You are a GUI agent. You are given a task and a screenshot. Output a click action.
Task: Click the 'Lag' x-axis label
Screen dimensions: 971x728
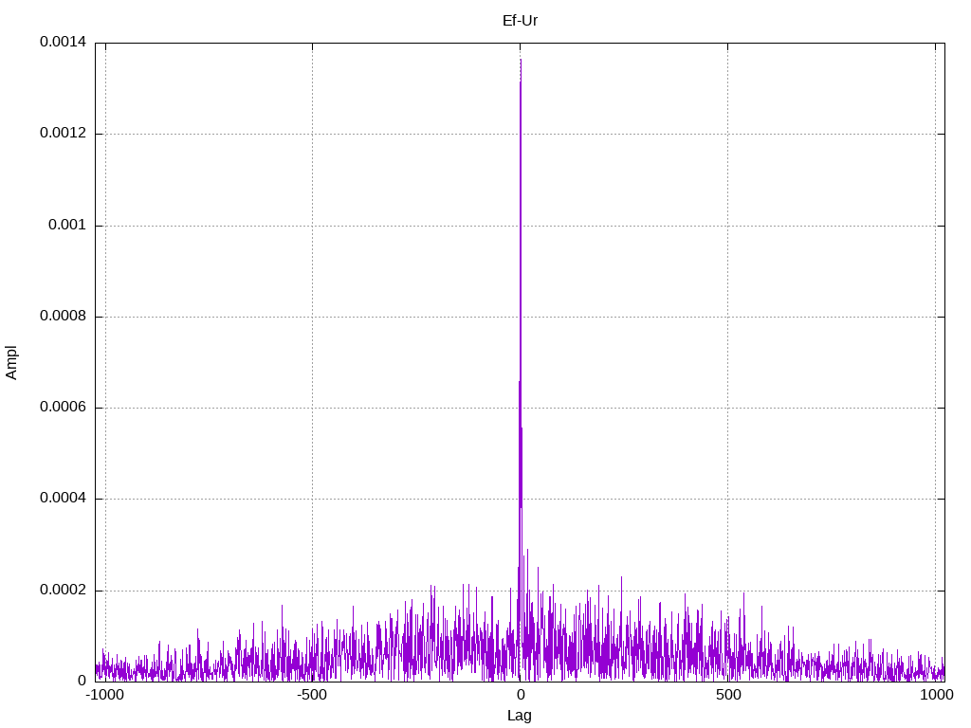[519, 716]
